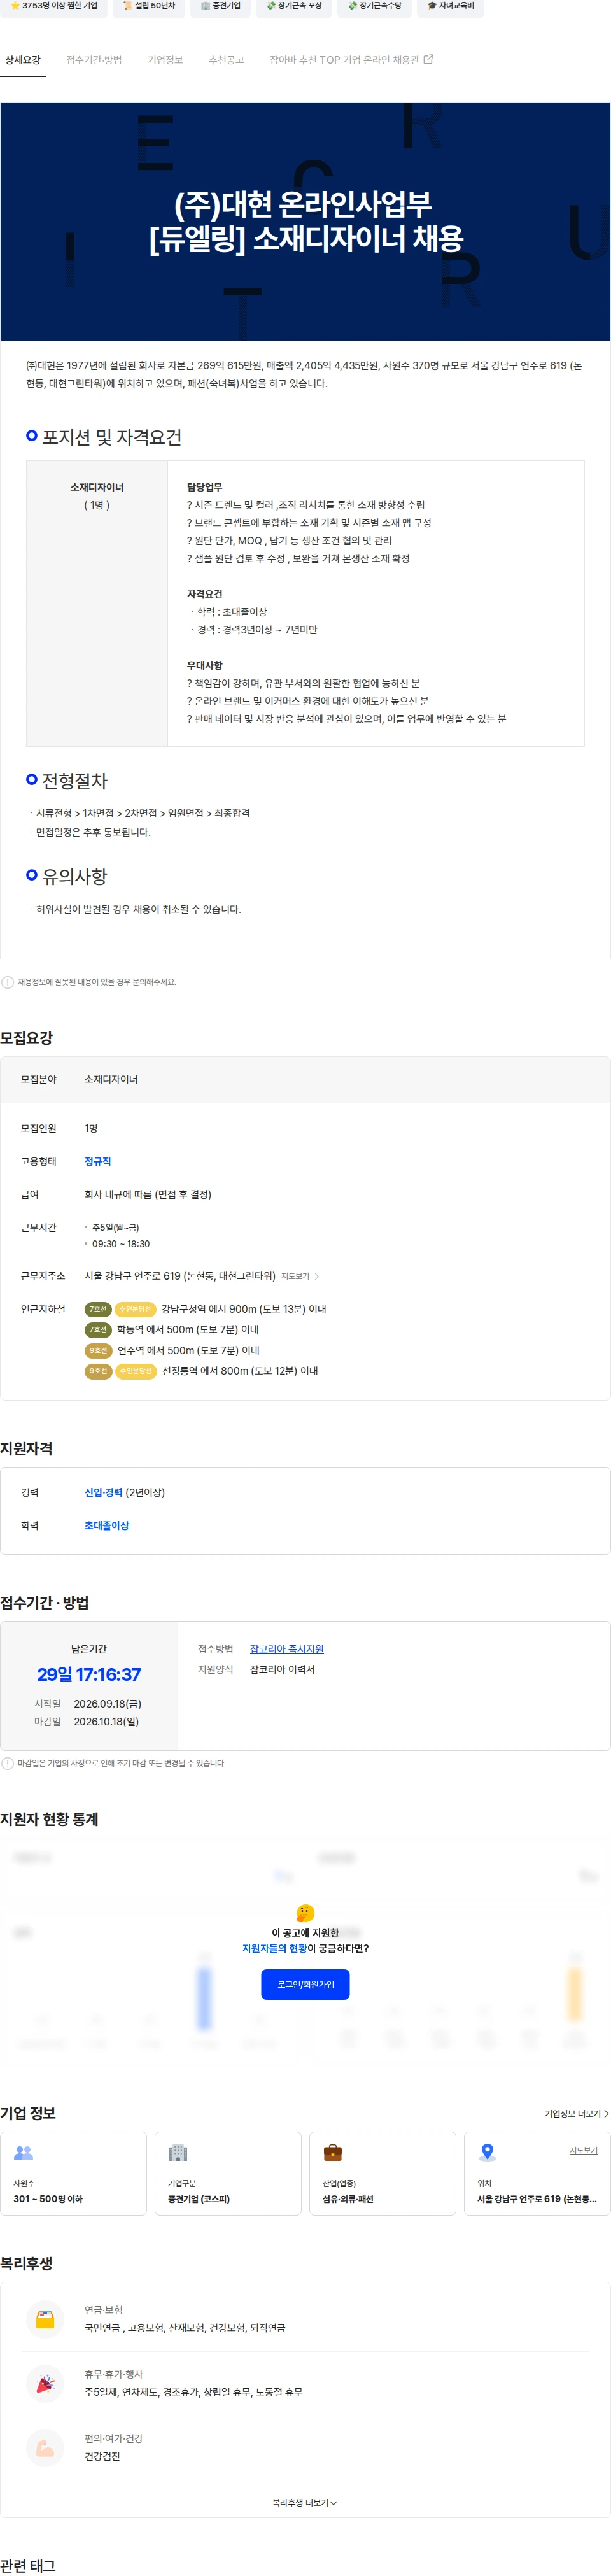611x2576 pixels.
Task: Click the 휴무·휴가·행사 party icon
Action: 45,2383
